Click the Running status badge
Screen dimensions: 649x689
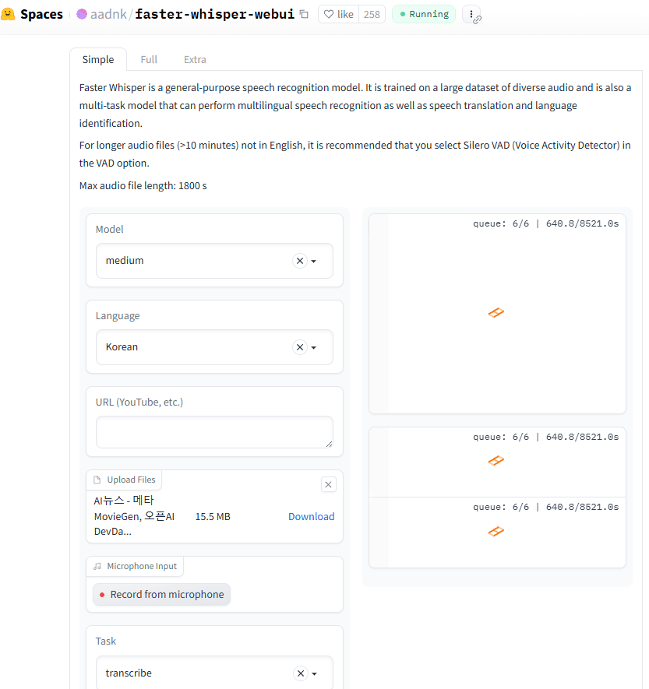[x=424, y=14]
